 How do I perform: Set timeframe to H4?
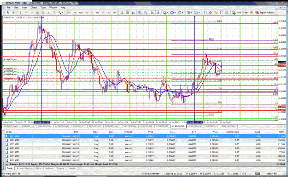[x=98, y=13]
